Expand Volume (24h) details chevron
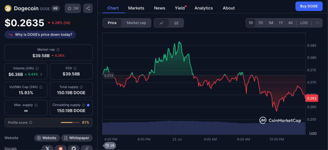Viewport: 328px width, 150px height. pos(41,74)
